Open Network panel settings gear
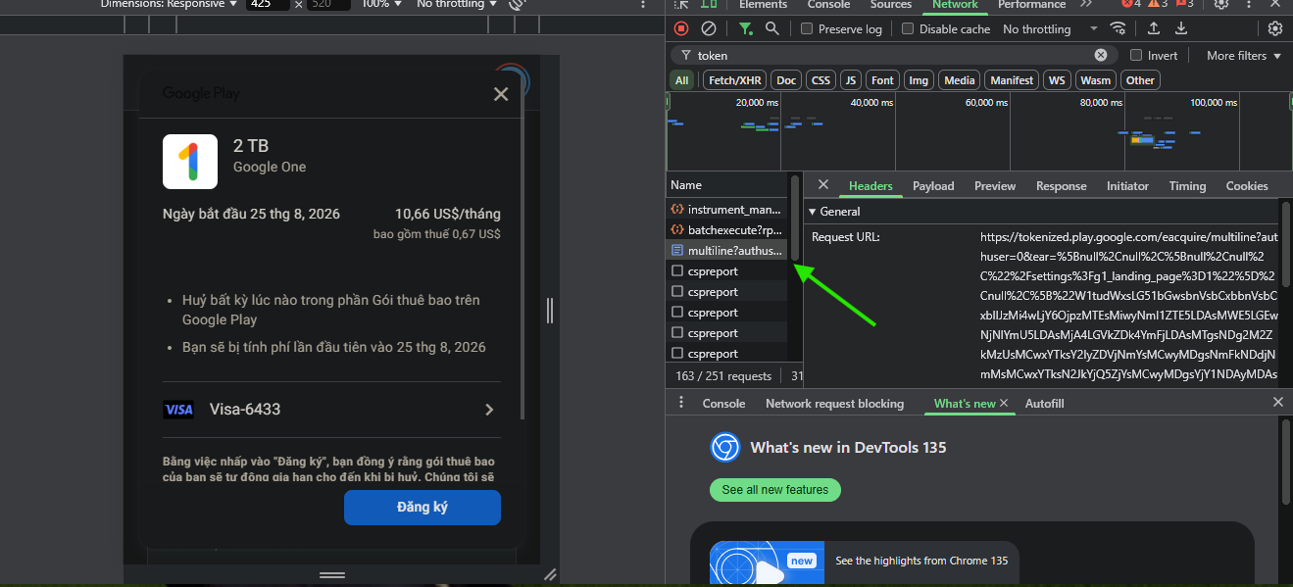The height and width of the screenshot is (587, 1293). [x=1275, y=29]
